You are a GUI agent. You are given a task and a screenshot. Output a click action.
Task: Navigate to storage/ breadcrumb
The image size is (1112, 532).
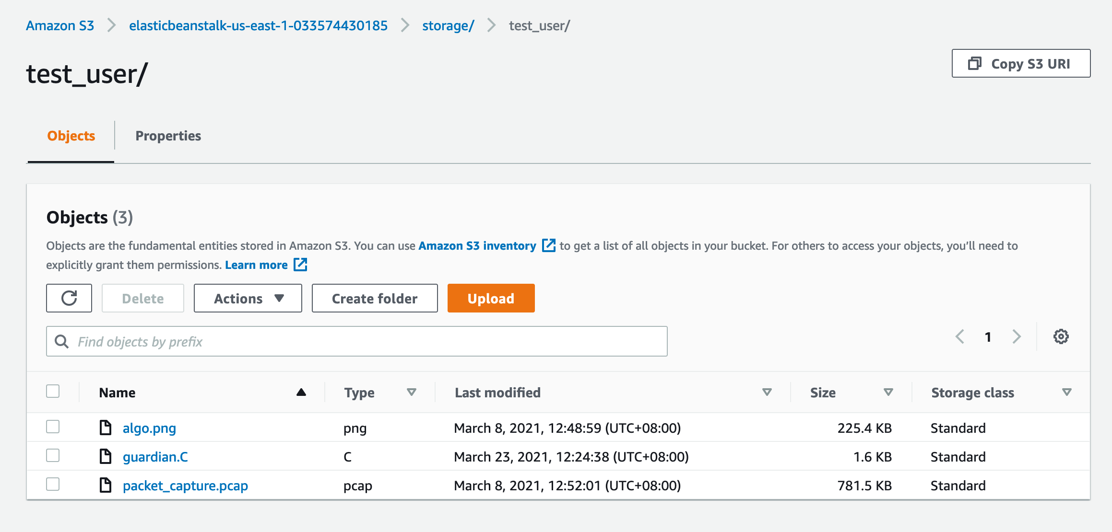[448, 25]
